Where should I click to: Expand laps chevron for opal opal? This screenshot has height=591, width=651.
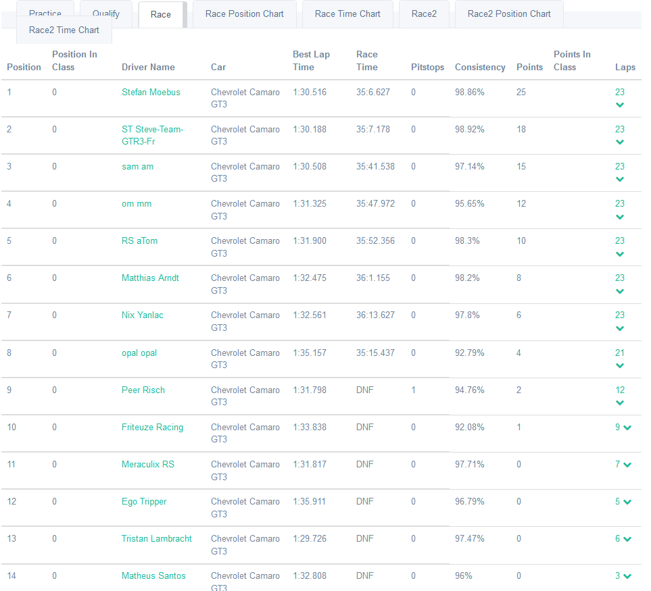[x=620, y=366]
